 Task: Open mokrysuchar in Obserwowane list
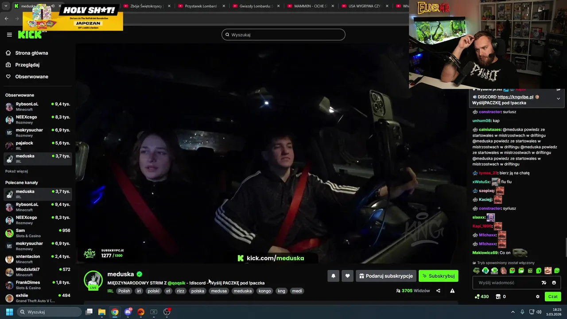[x=38, y=132]
